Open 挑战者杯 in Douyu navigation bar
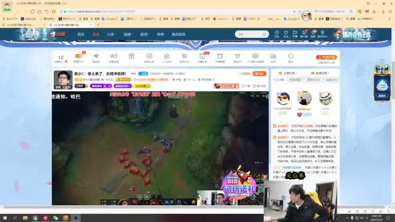 point(178,34)
